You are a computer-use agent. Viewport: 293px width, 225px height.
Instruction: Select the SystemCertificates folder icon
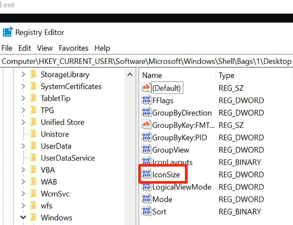(x=33, y=86)
